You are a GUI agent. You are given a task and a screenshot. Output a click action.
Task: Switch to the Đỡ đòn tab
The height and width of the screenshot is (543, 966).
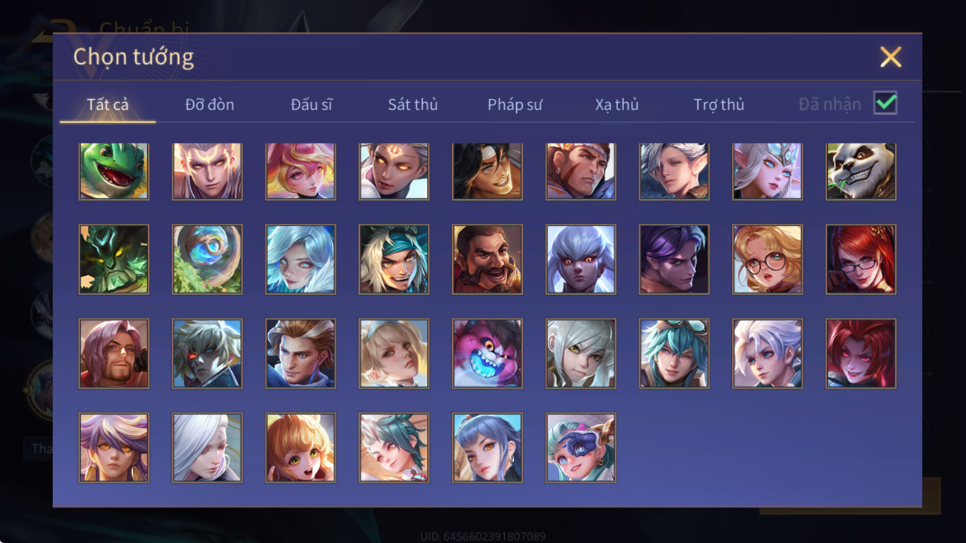click(x=210, y=104)
